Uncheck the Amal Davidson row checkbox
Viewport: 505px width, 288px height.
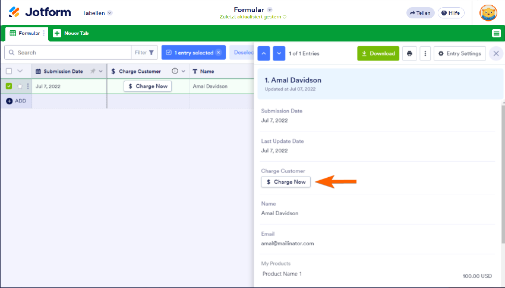9,86
